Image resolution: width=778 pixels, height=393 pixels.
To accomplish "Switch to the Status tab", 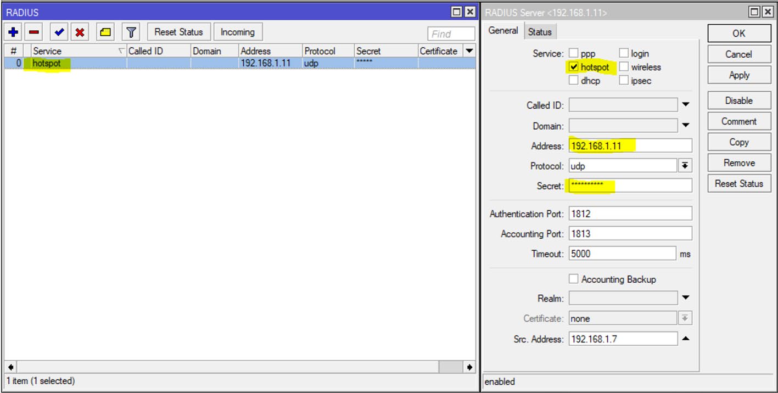I will 539,32.
